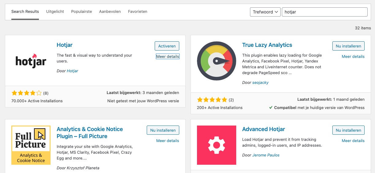
Task: Open the Trefwoord search type dropdown
Action: coord(265,12)
